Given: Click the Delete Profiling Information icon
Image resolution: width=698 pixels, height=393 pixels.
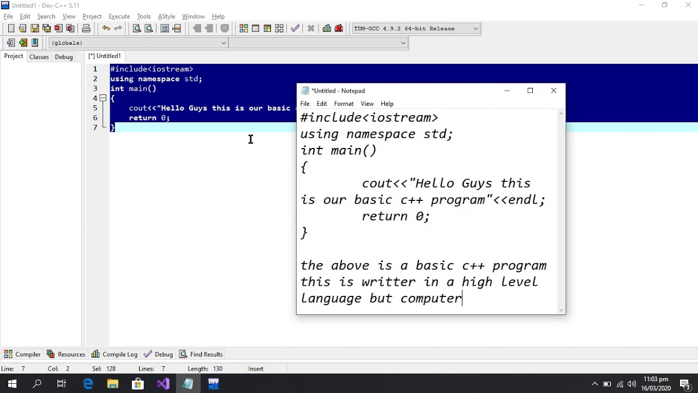Looking at the screenshot, I should pos(339,28).
